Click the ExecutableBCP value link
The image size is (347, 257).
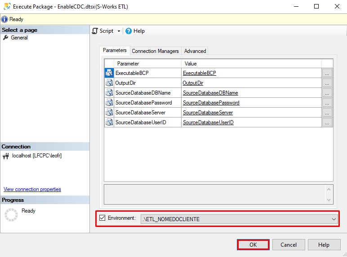point(200,73)
